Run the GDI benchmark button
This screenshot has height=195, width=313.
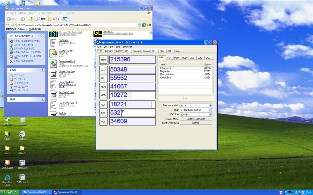click(103, 105)
